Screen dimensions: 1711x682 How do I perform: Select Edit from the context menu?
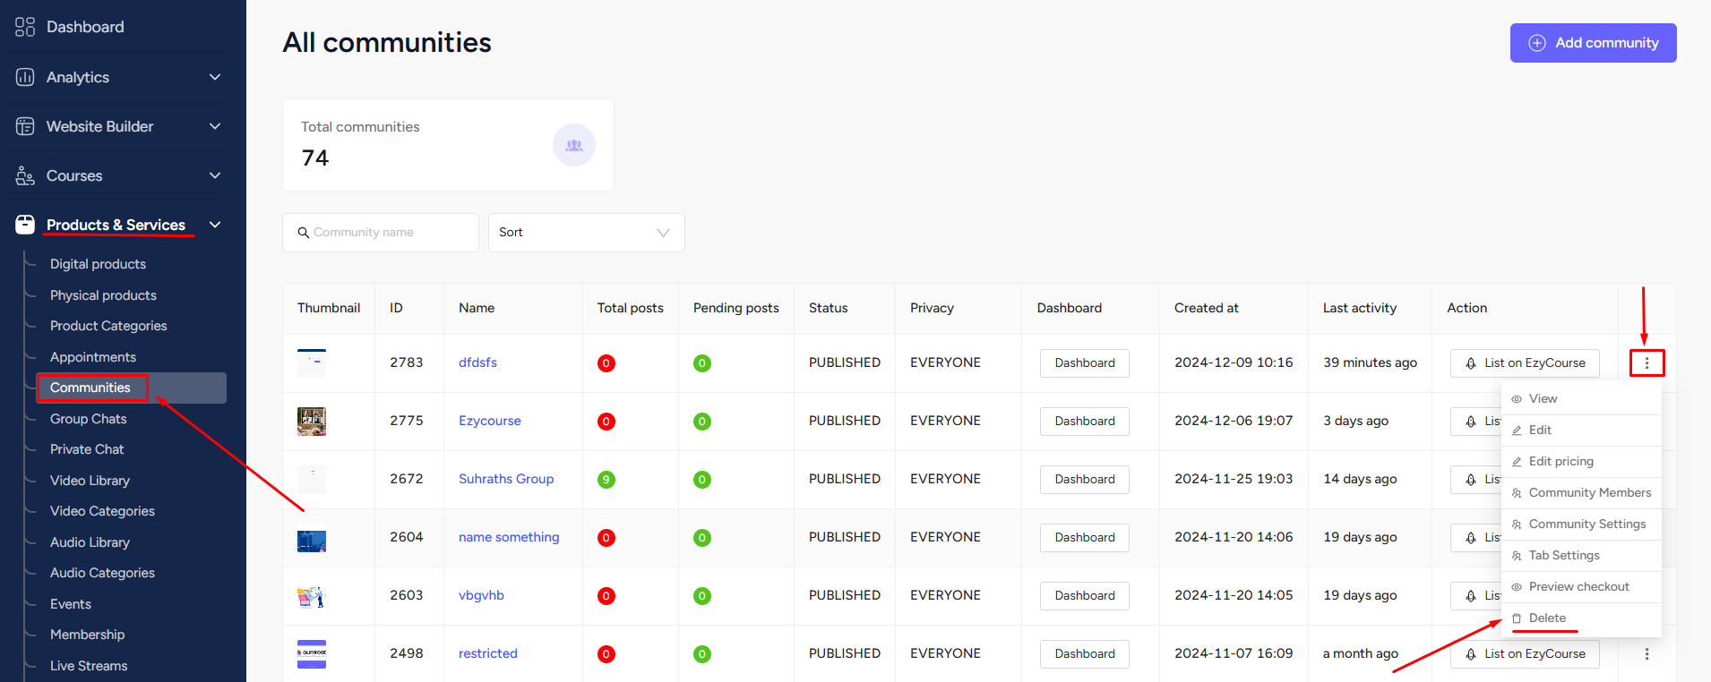(x=1581, y=431)
